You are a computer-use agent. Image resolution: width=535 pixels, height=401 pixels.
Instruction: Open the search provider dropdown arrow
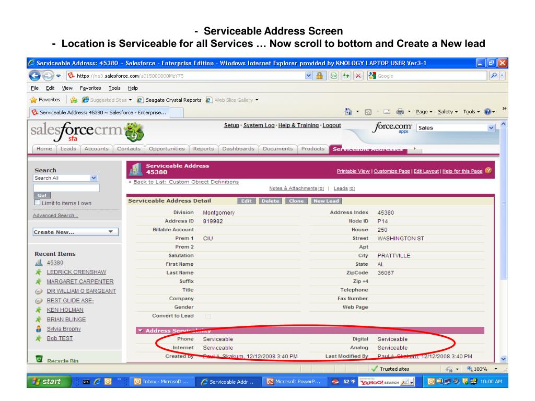pos(502,76)
